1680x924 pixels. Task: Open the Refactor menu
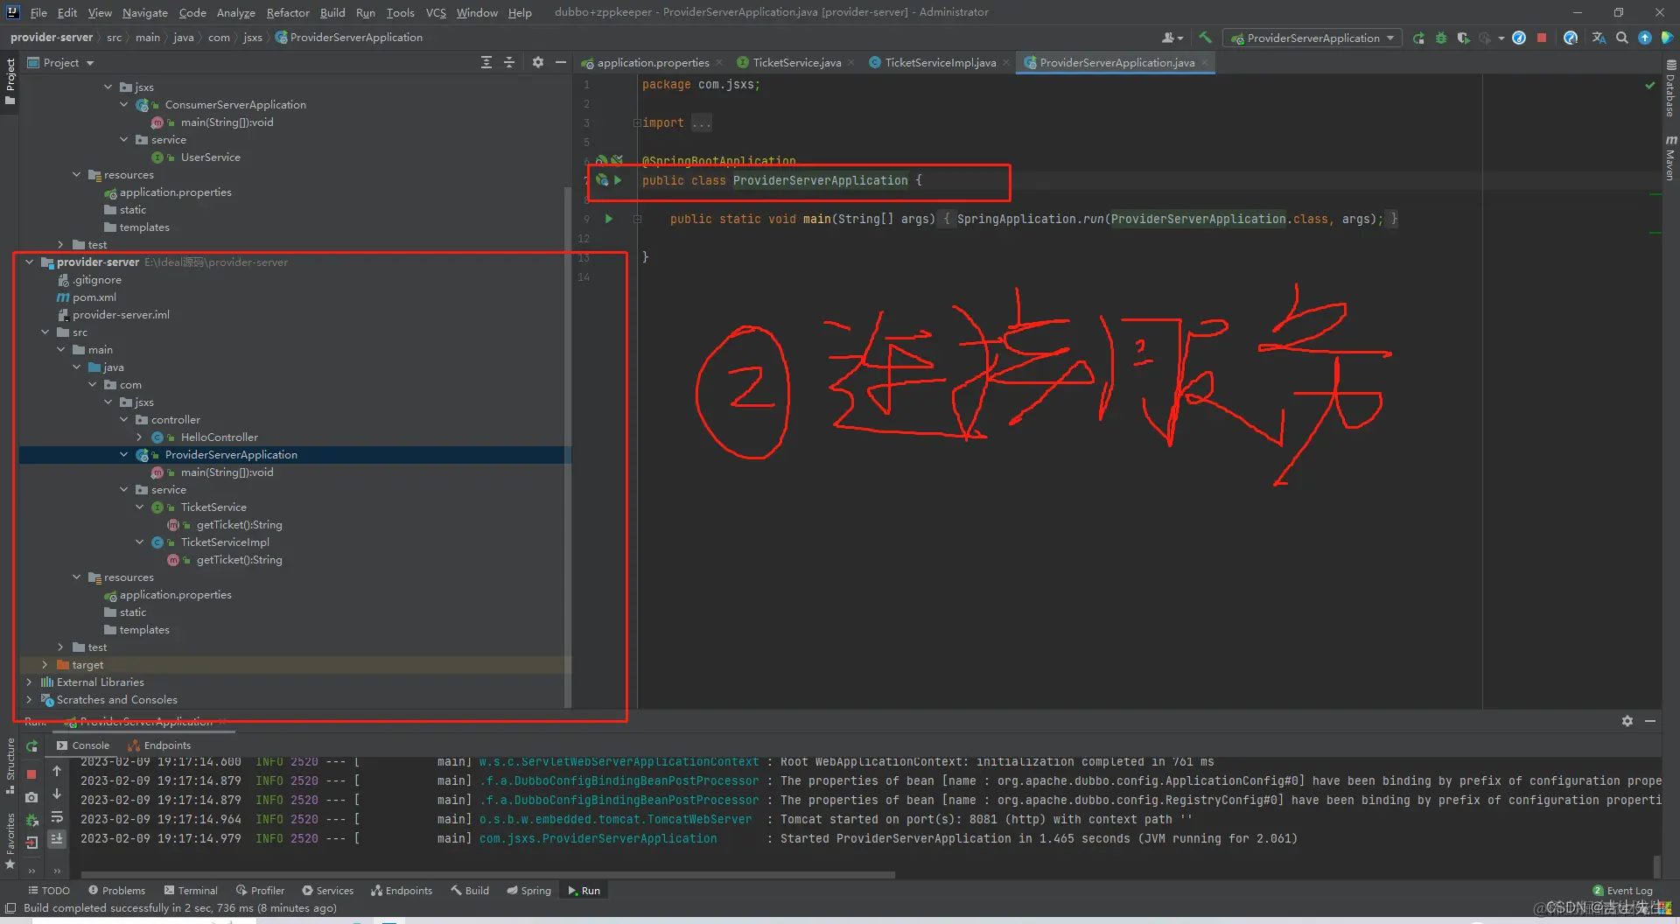point(288,12)
